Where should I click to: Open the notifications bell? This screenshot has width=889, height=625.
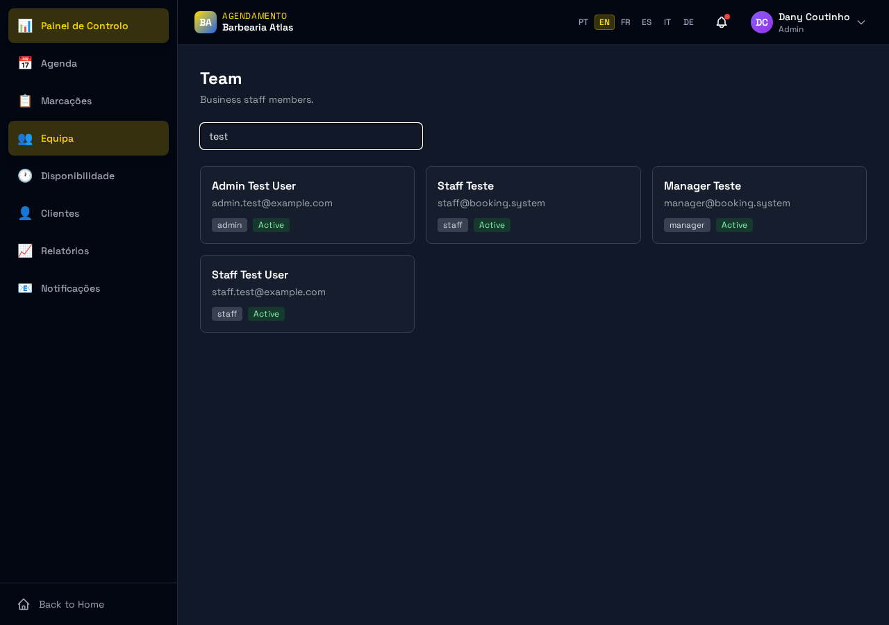(722, 22)
